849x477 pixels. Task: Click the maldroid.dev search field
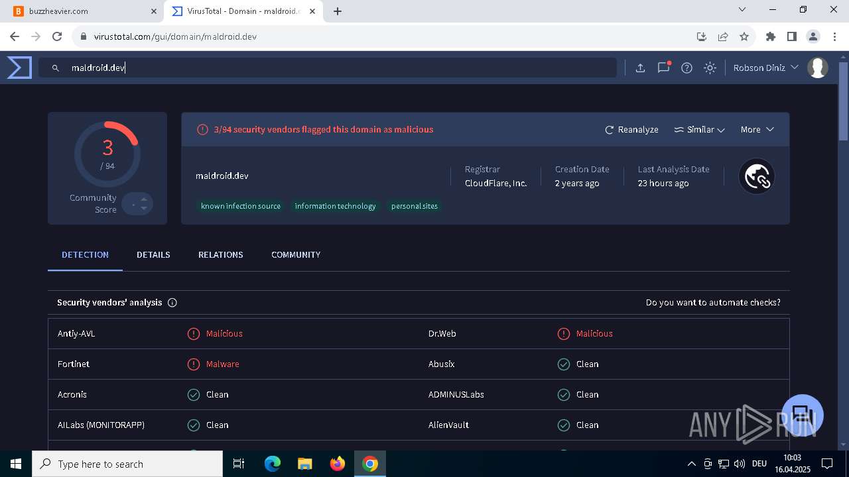click(328, 68)
